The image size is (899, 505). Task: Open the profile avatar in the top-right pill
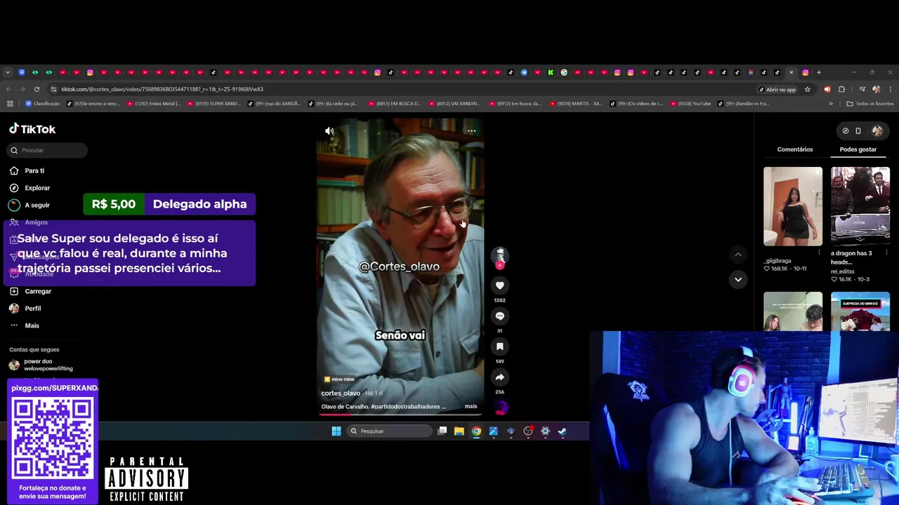(x=877, y=130)
